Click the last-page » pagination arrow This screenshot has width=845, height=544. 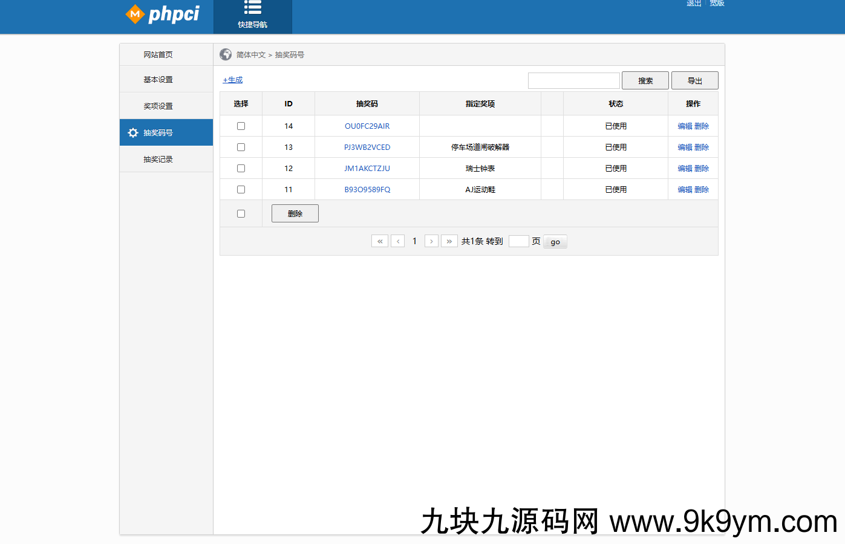[449, 241]
